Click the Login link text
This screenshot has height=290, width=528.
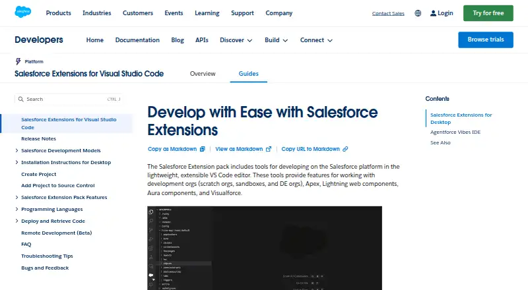point(445,13)
